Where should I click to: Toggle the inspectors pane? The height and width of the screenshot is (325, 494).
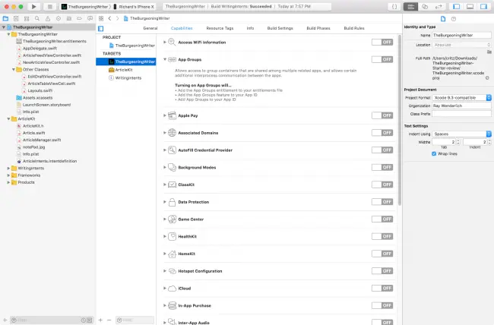click(484, 7)
